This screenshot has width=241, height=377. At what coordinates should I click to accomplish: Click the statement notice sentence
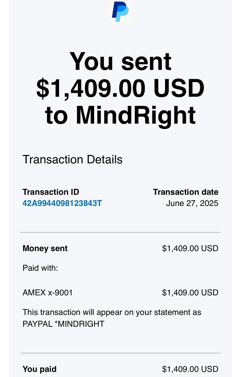click(x=112, y=312)
